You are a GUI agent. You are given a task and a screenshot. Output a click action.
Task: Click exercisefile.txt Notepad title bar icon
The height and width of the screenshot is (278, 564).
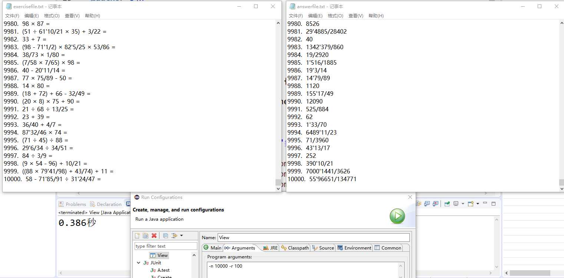pyautogui.click(x=9, y=6)
